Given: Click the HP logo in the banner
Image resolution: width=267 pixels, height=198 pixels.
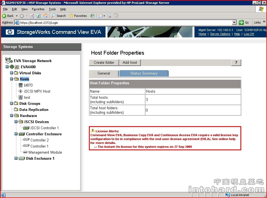Looking at the screenshot, I should pyautogui.click(x=10, y=32).
